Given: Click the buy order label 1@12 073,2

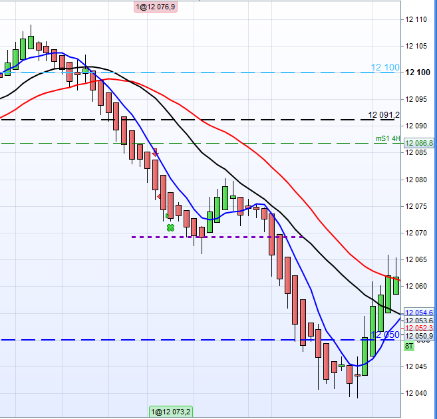Looking at the screenshot, I should (170, 412).
